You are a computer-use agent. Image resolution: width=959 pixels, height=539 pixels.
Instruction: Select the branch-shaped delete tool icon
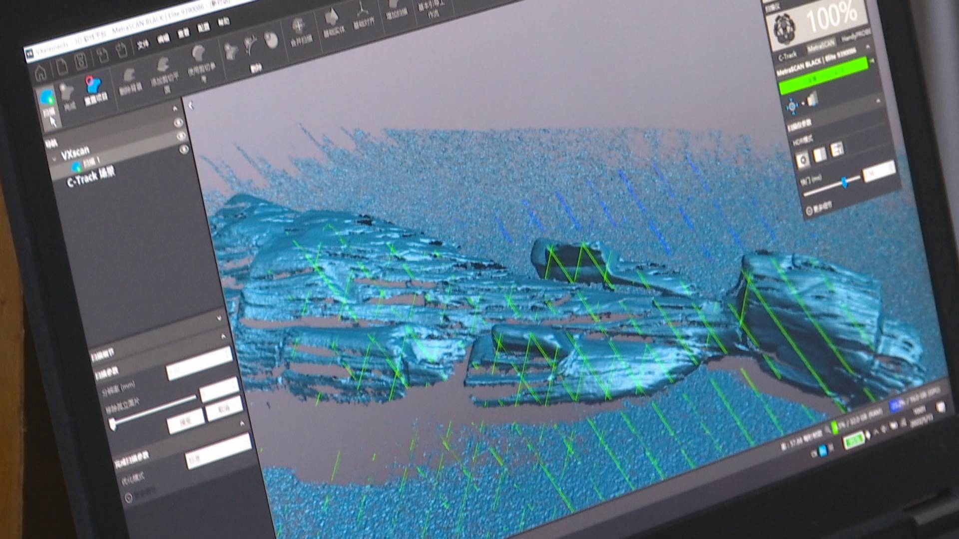coord(251,45)
